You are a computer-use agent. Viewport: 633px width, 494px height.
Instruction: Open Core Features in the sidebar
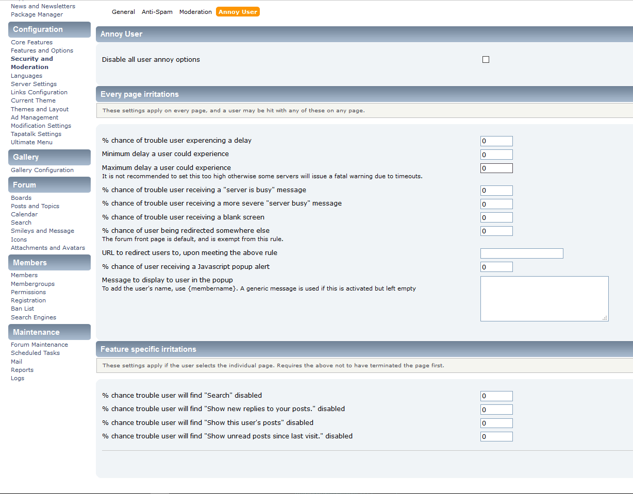pyautogui.click(x=31, y=42)
